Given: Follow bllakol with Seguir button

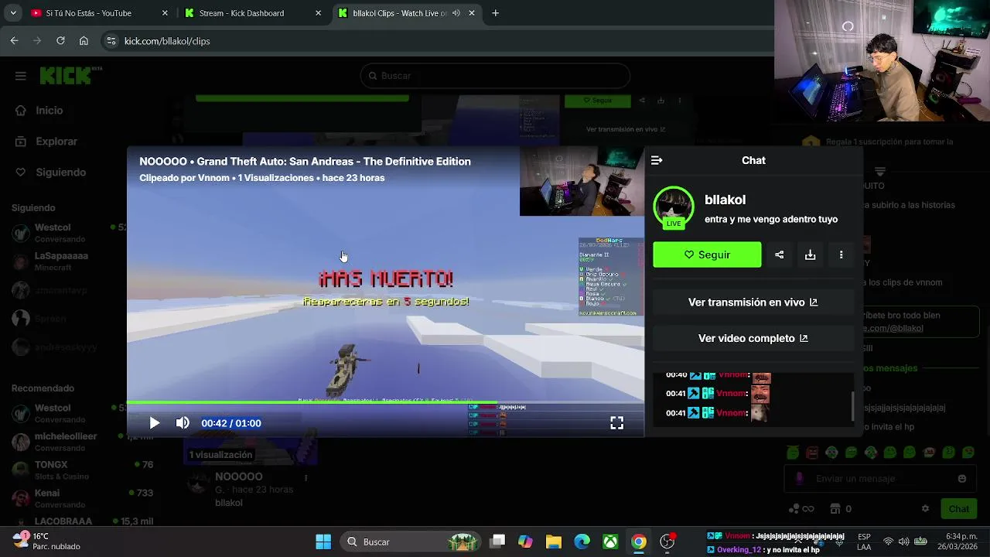Looking at the screenshot, I should coord(707,255).
